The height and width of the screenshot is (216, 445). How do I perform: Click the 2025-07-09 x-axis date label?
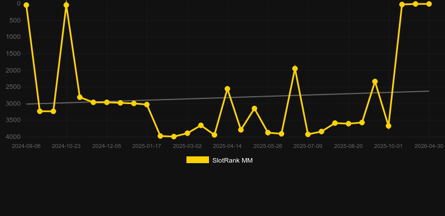(308, 146)
